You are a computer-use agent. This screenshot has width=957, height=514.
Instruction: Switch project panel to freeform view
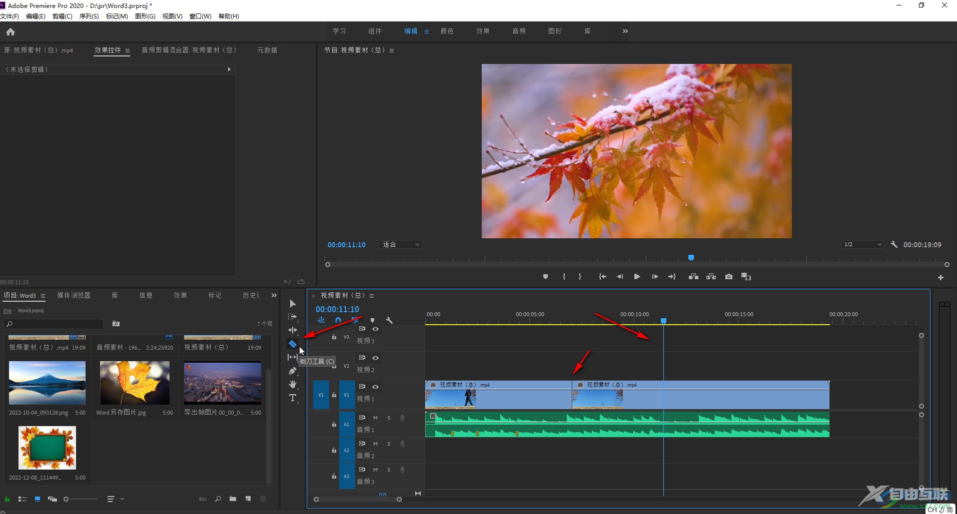coord(53,499)
